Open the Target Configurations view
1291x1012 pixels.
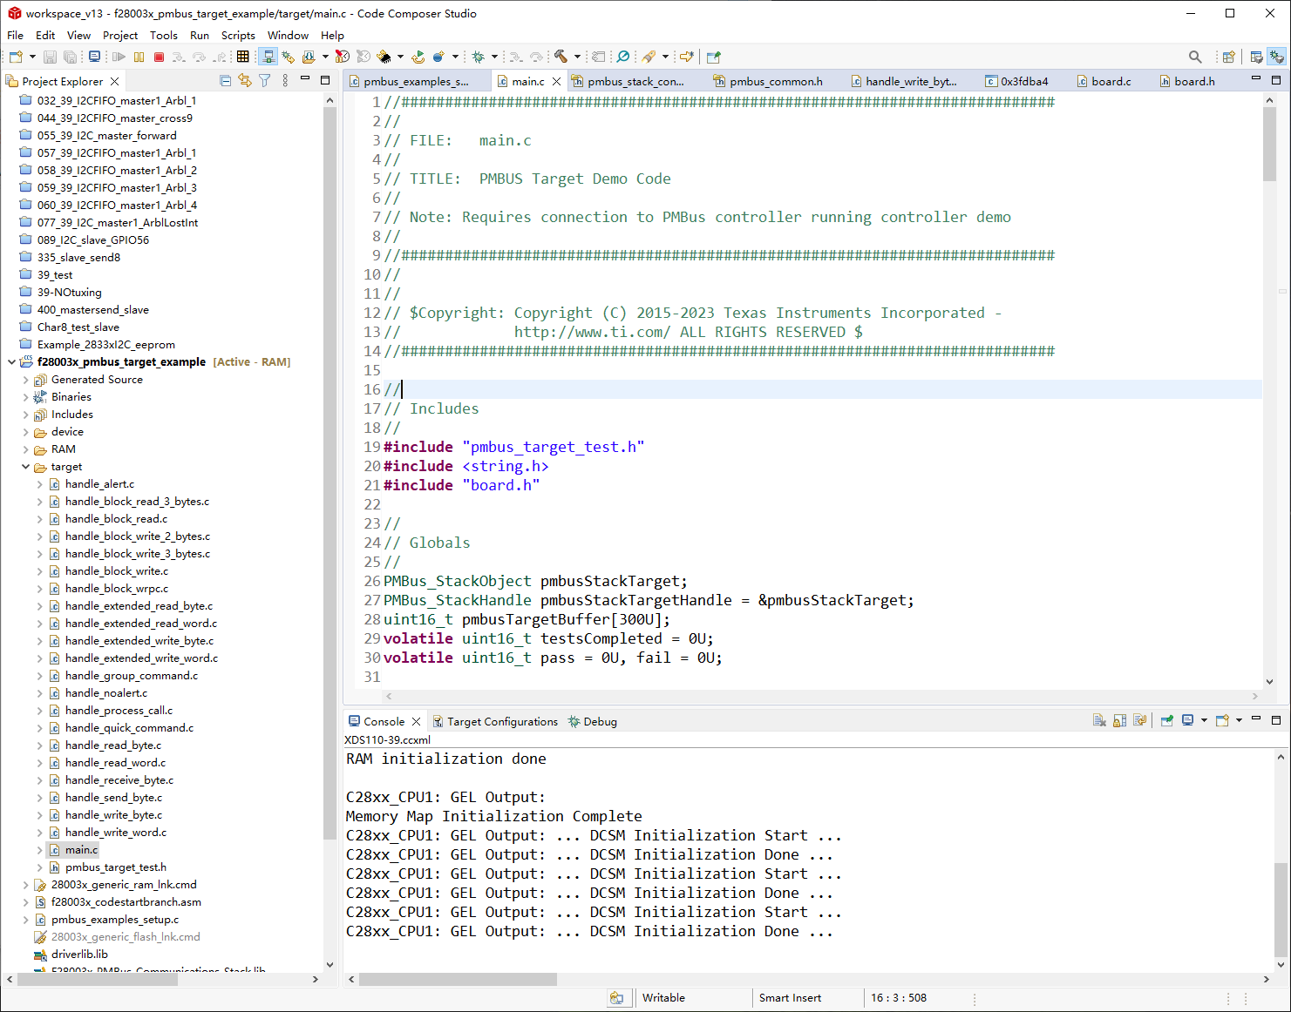(x=501, y=722)
